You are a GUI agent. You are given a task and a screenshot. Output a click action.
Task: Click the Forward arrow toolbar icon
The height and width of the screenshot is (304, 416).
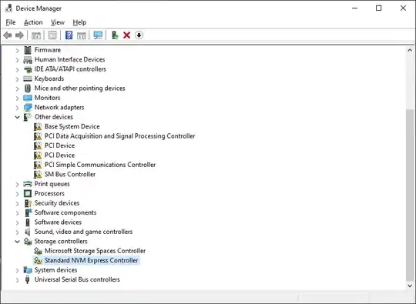coord(19,35)
